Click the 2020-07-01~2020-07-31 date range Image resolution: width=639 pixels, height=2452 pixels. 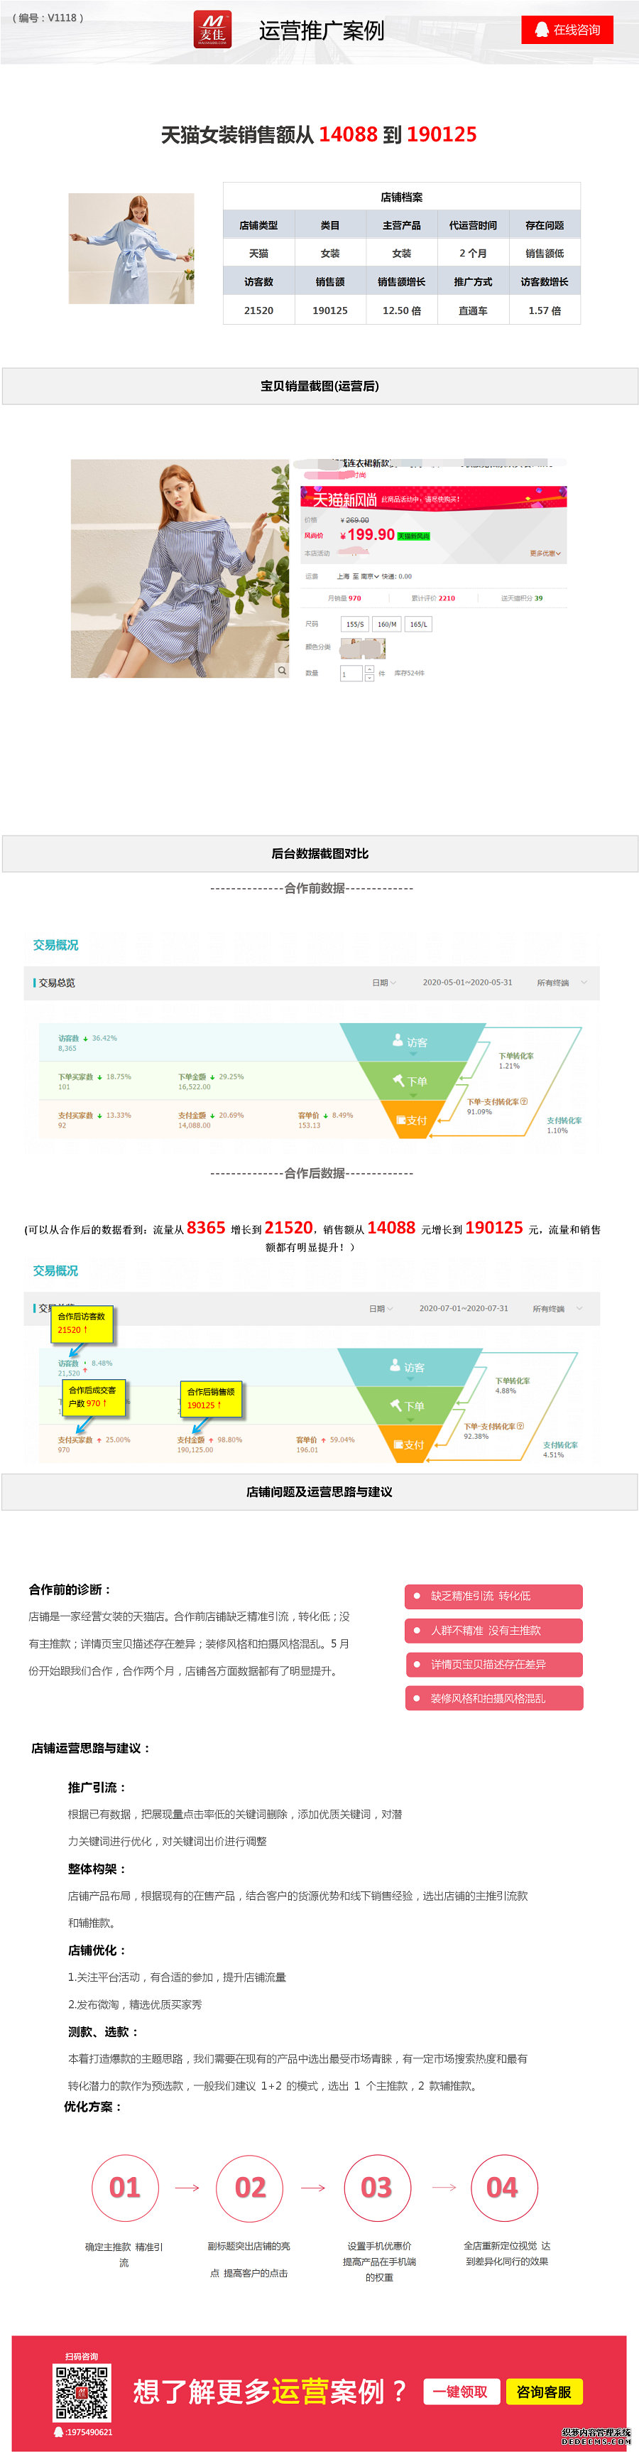[464, 1309]
